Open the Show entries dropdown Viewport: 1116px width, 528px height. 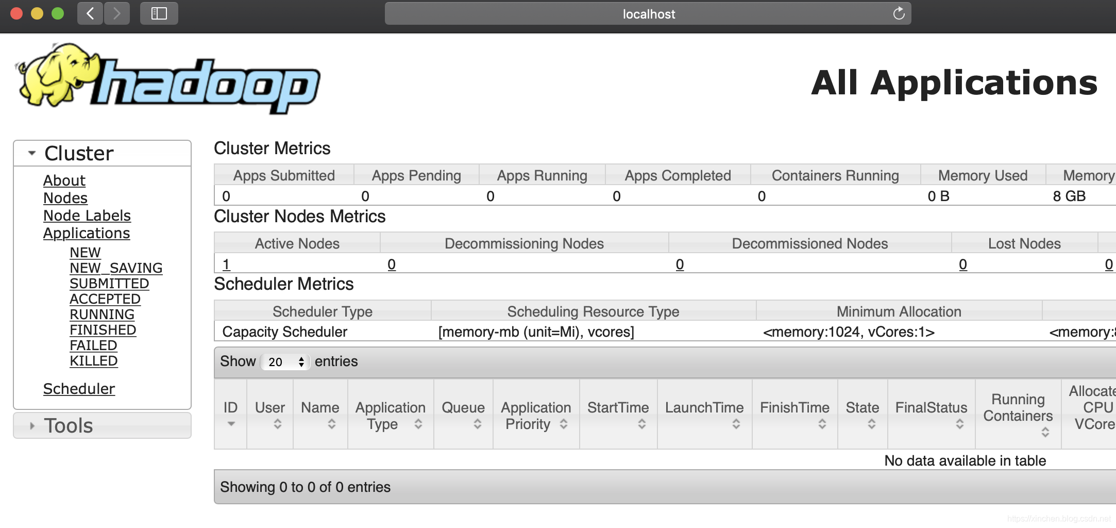285,361
